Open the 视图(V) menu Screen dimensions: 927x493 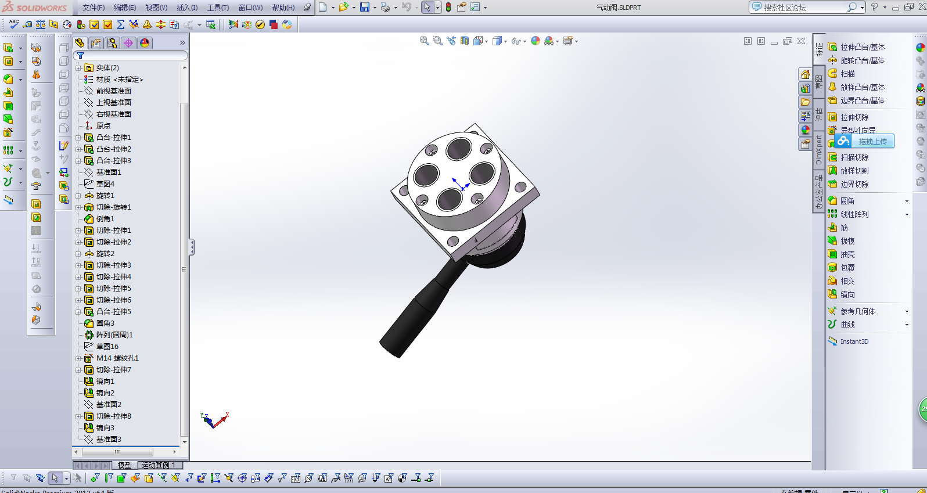[x=156, y=8]
